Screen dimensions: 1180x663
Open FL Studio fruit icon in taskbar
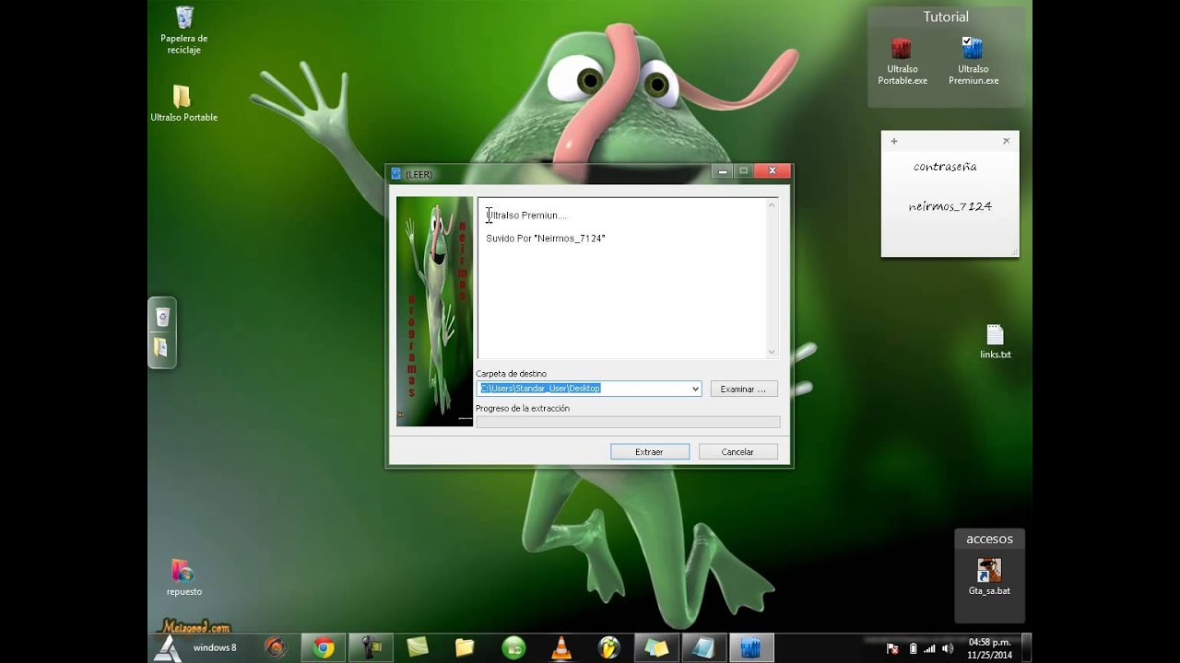(x=608, y=647)
